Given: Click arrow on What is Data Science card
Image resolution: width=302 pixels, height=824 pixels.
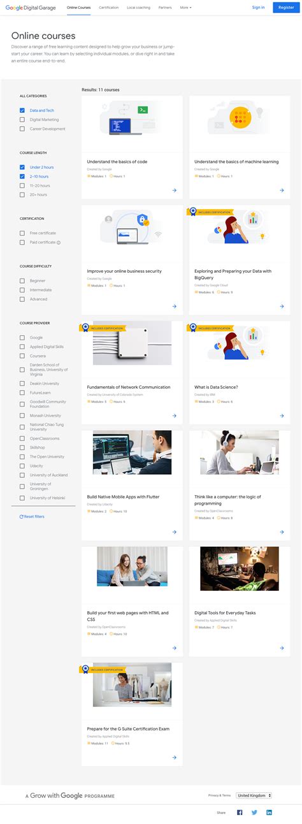Looking at the screenshot, I should click(282, 416).
